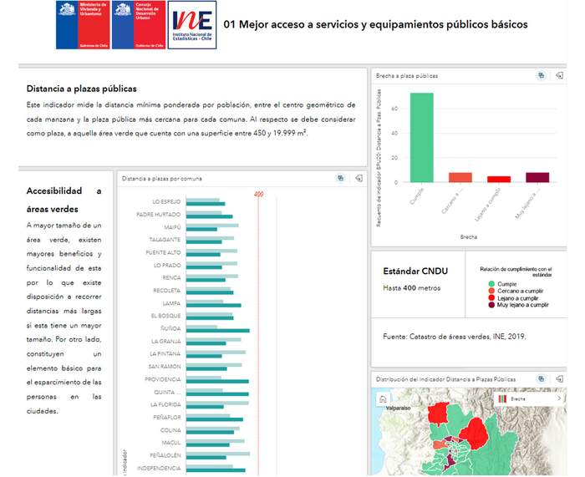Click the INE Chile logo
585x477 pixels.
[x=191, y=25]
